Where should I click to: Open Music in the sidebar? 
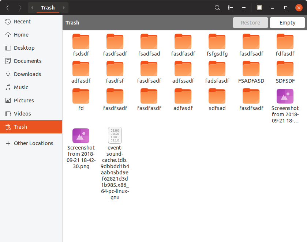tap(31, 87)
